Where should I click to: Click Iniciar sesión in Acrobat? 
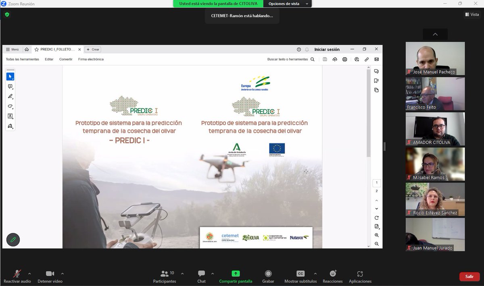click(327, 50)
